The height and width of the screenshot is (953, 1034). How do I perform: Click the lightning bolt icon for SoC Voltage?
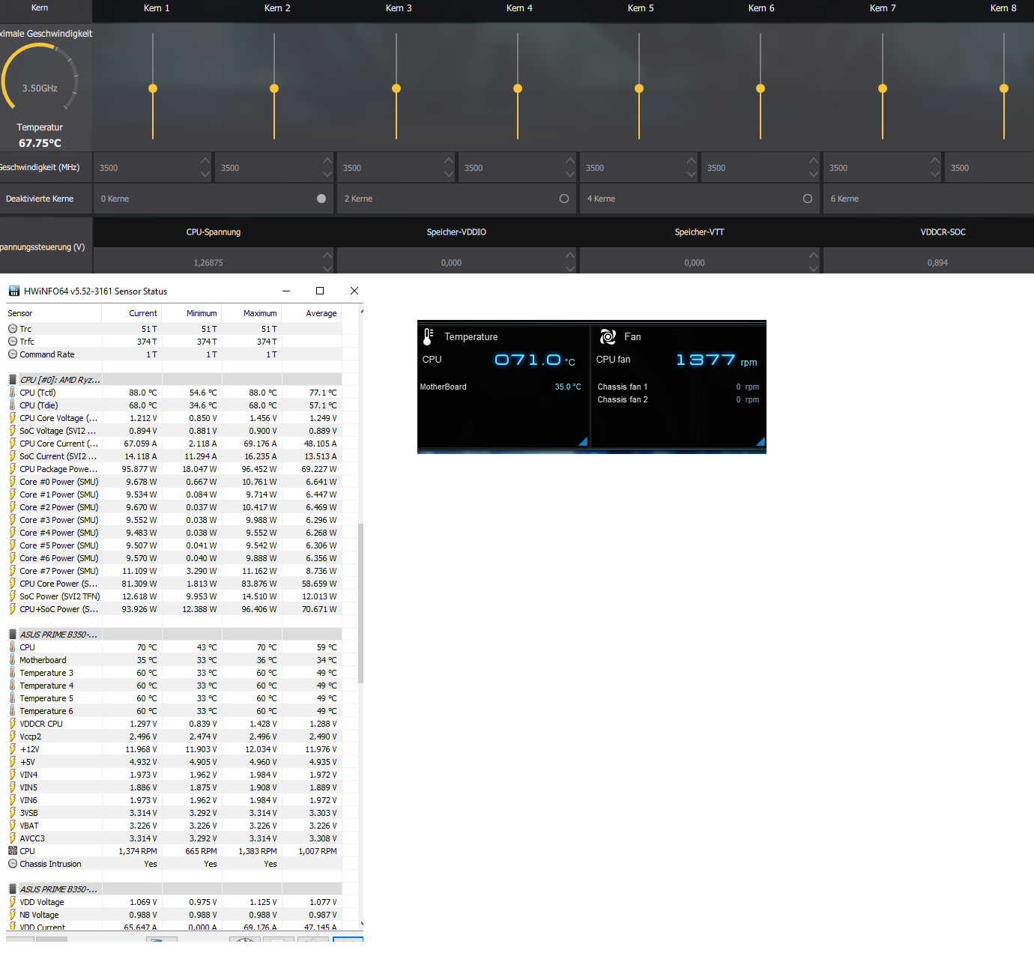point(13,431)
